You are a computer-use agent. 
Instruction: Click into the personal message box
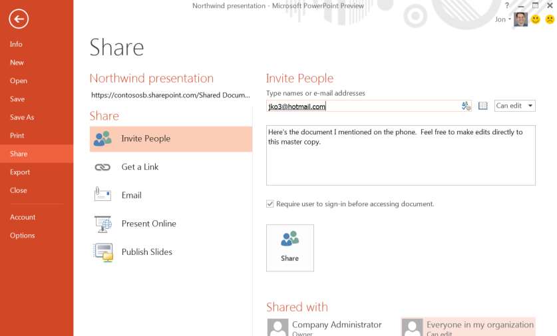click(x=401, y=155)
